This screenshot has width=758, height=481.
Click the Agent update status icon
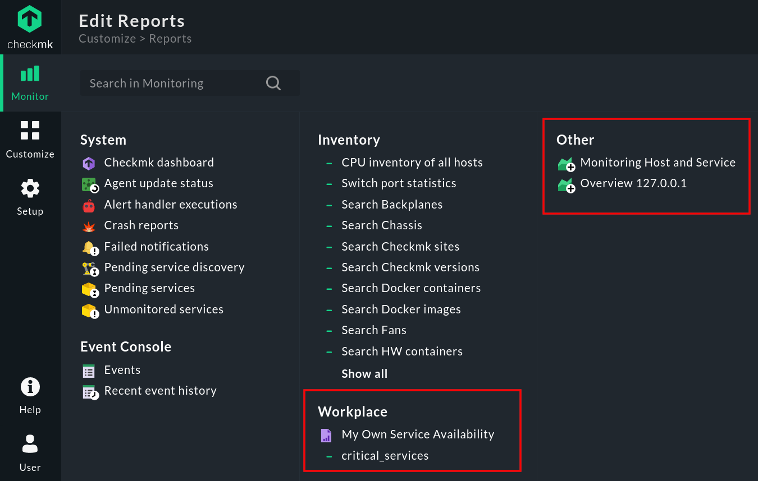(90, 183)
